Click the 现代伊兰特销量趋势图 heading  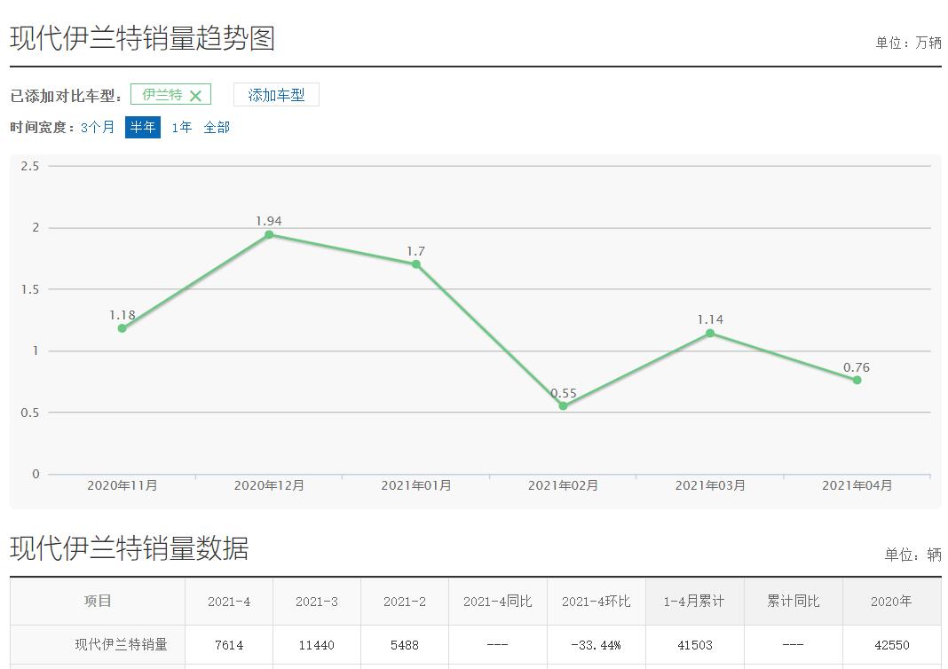[143, 38]
